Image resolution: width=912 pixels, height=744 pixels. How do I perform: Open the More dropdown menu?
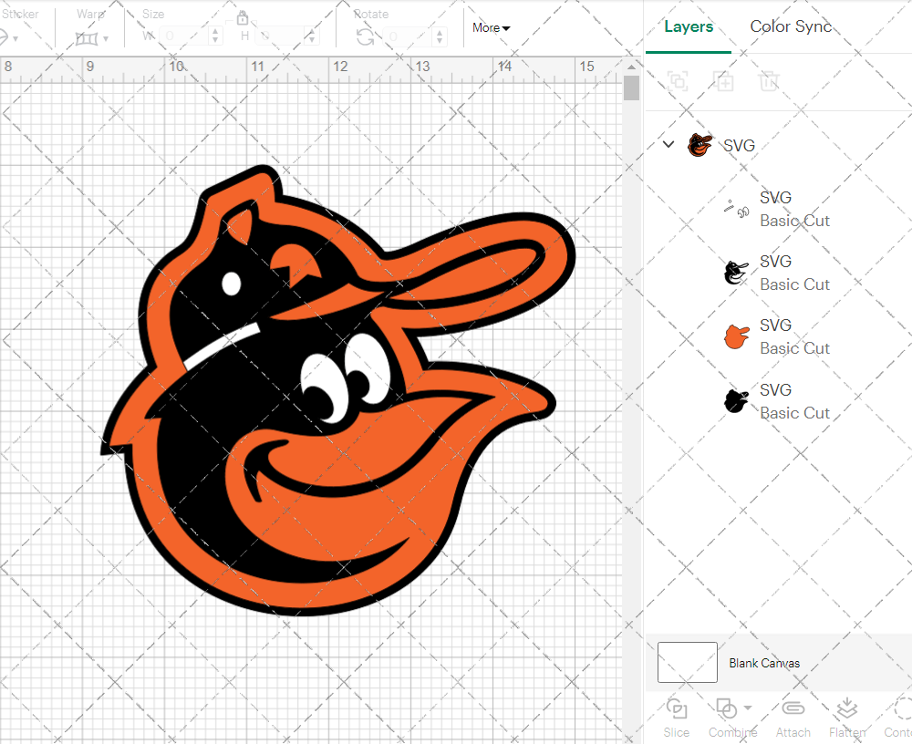click(491, 28)
